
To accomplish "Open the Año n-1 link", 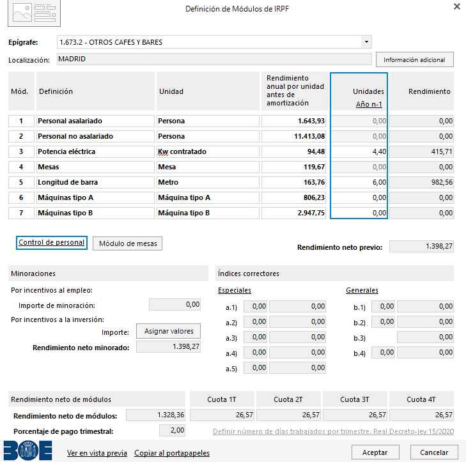I will click(369, 104).
